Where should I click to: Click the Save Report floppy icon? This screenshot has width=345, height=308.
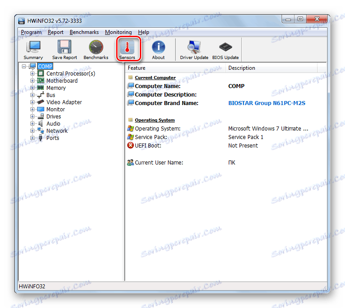64,46
